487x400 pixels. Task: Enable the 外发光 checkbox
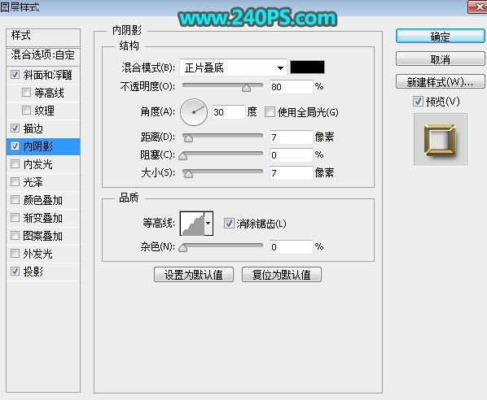pos(15,254)
